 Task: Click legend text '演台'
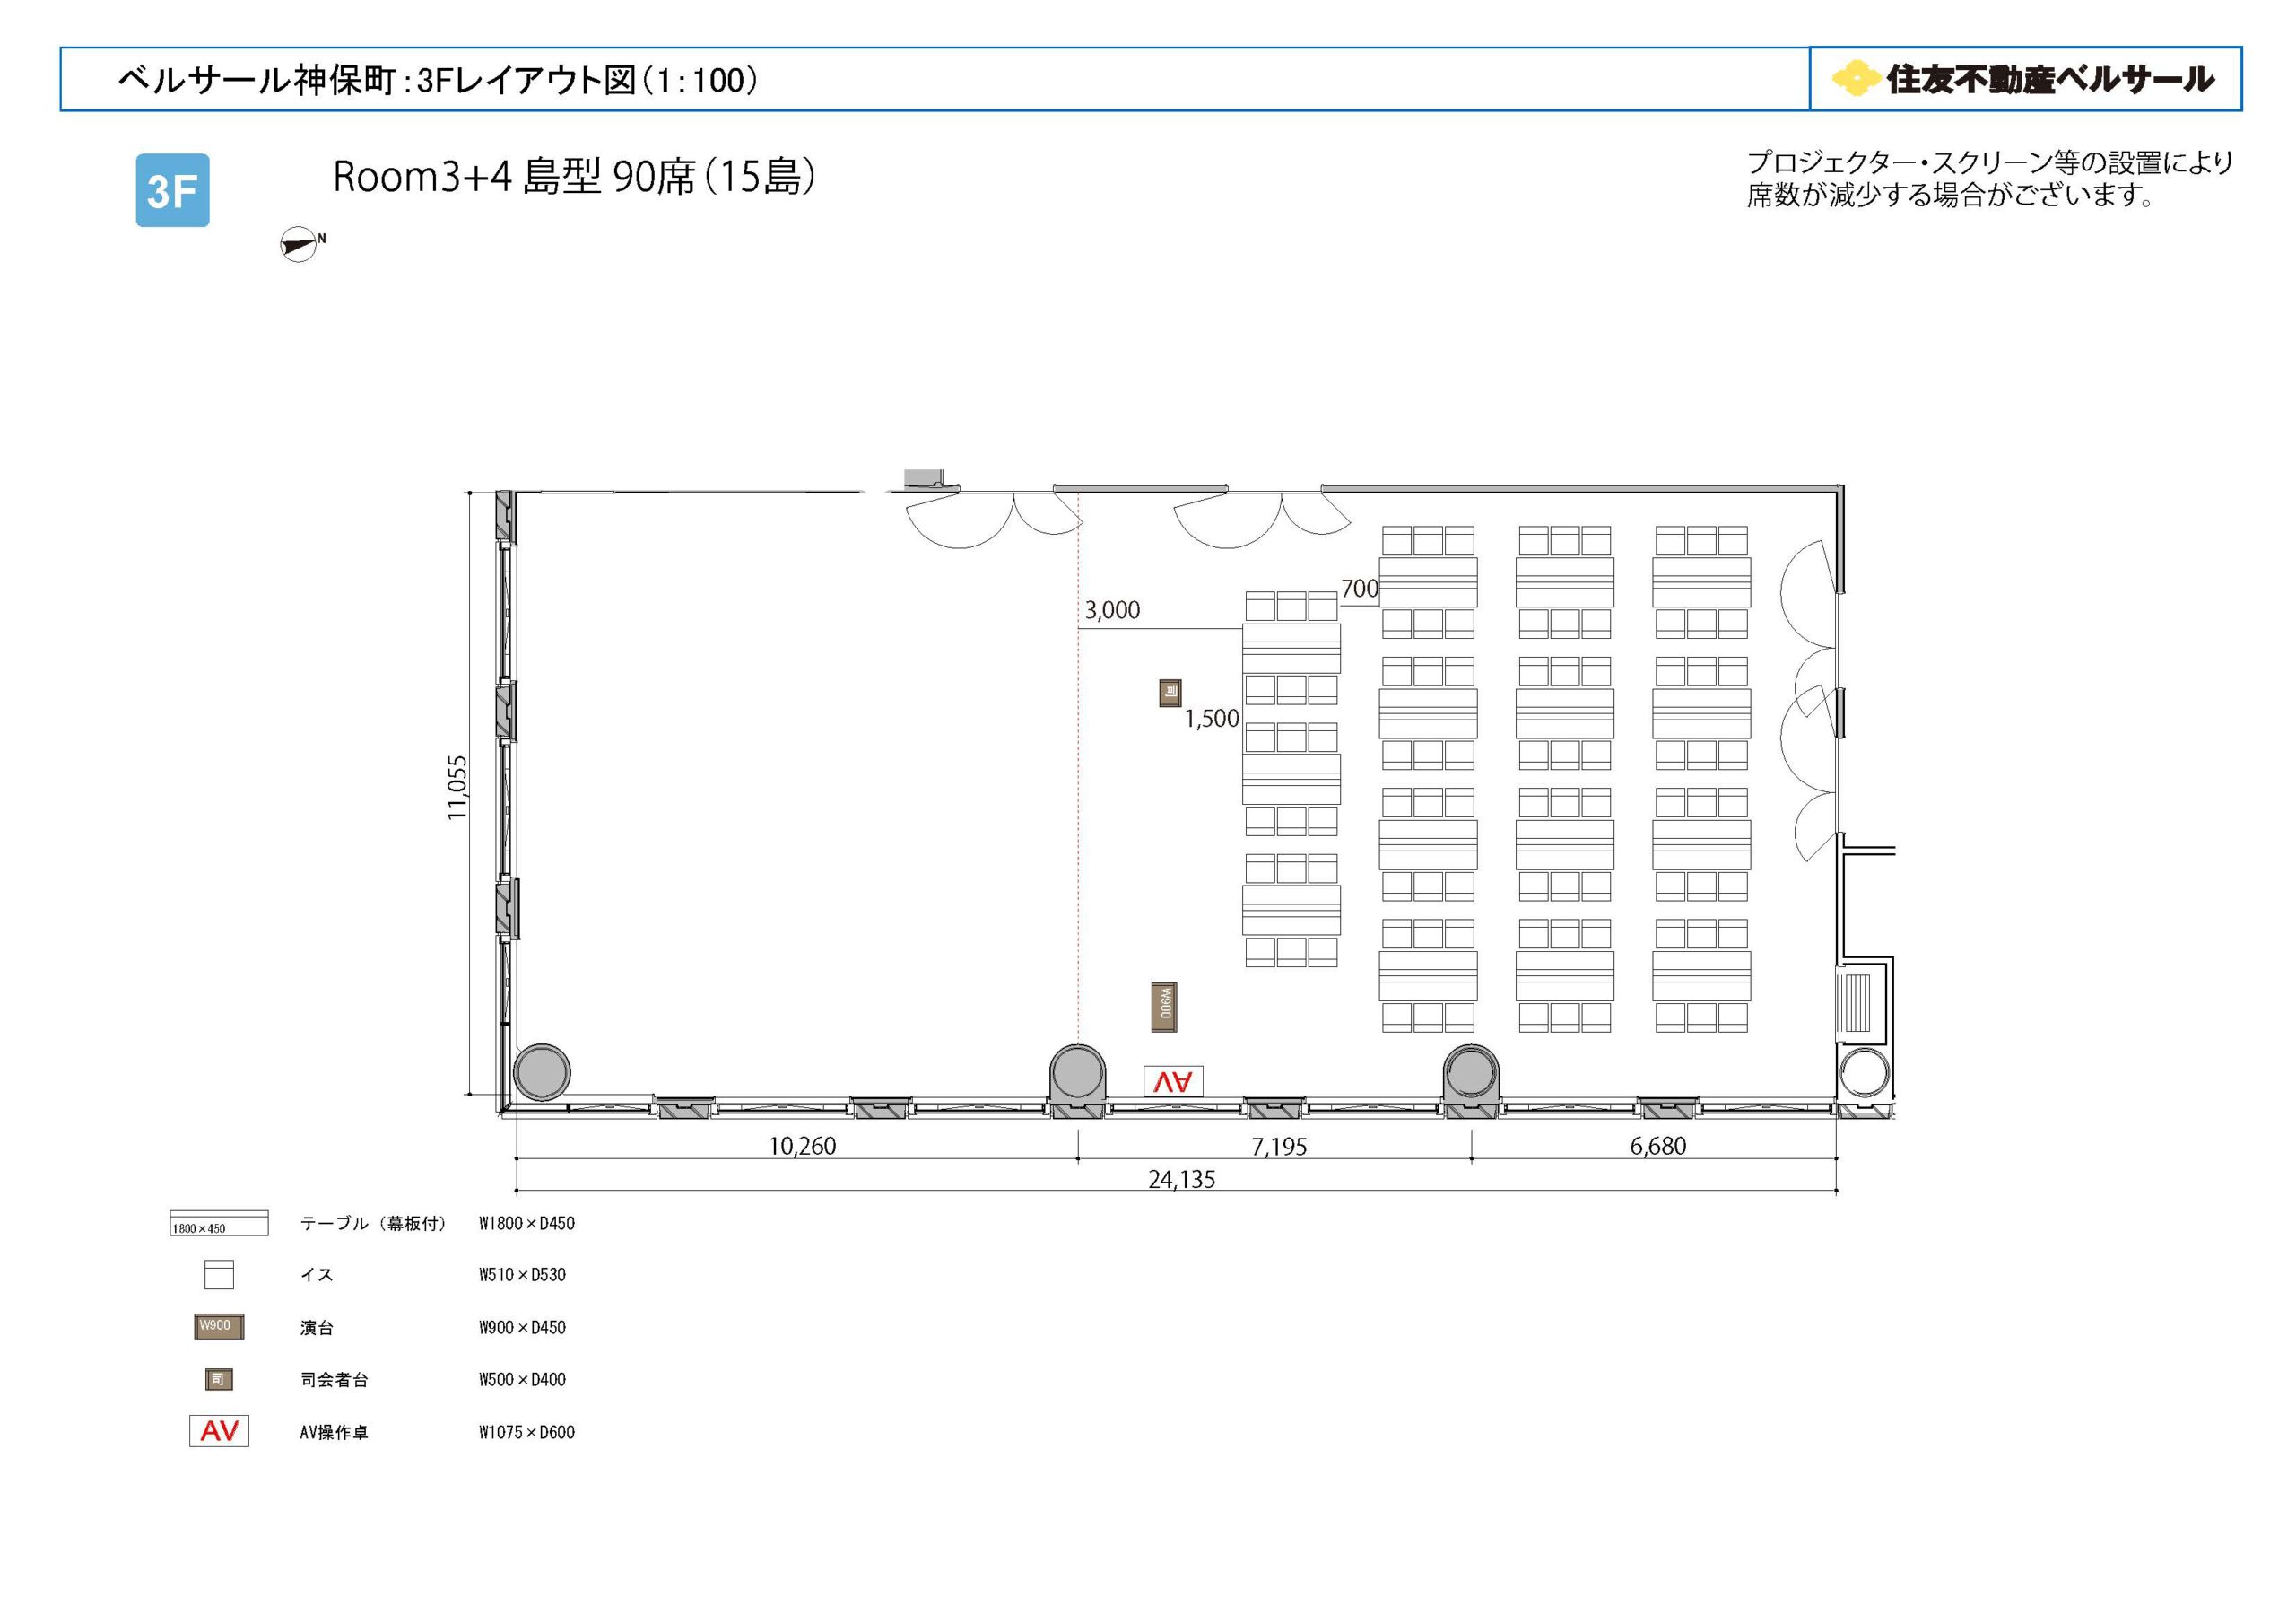tap(317, 1328)
